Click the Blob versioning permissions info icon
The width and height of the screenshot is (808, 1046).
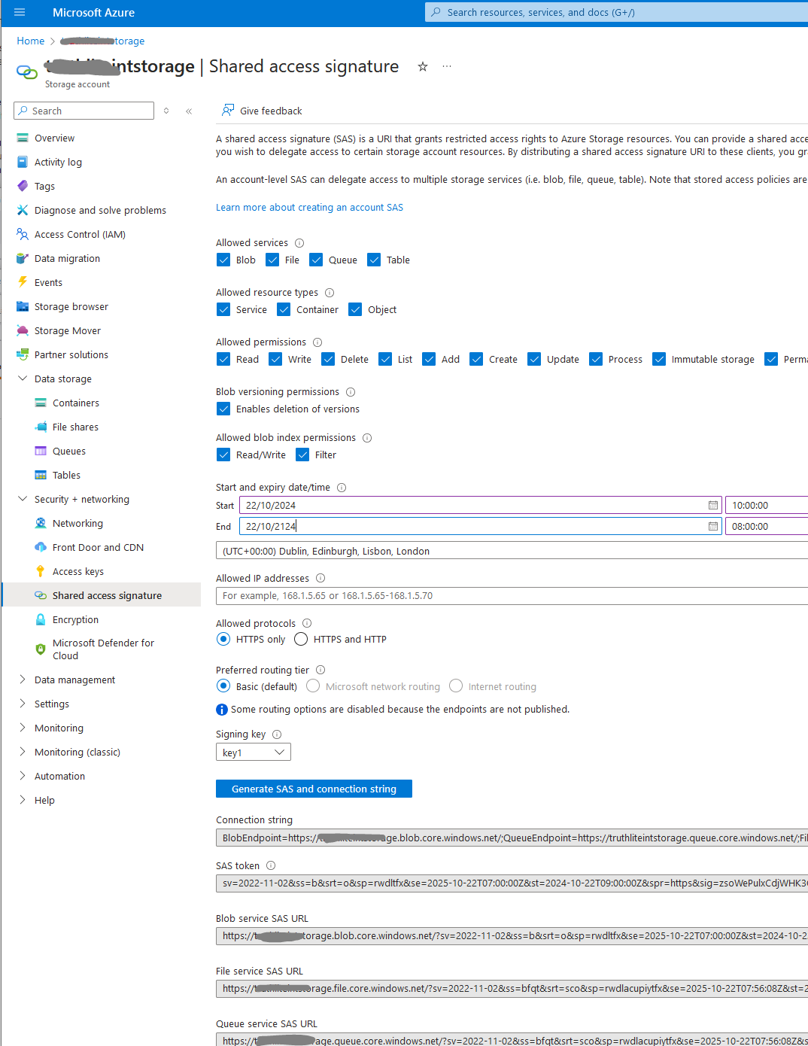coord(351,392)
